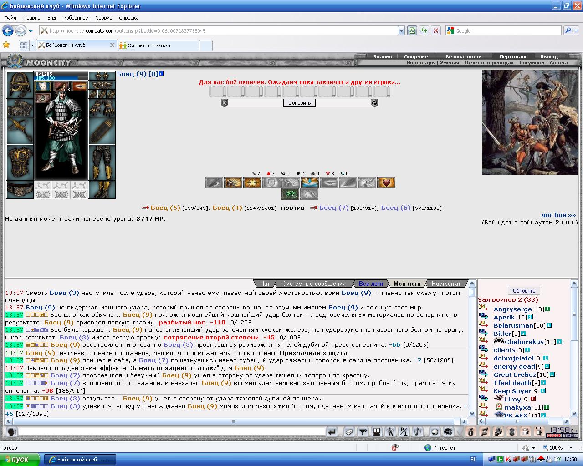This screenshot has height=466, width=583.
Task: Click the EXIT door icon
Action: pyautogui.click(x=539, y=432)
